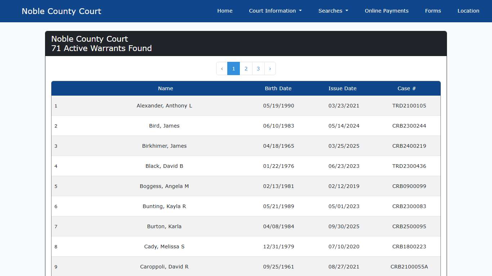Select the Burton, Karla name entry
Image resolution: width=492 pixels, height=276 pixels.
click(164, 226)
